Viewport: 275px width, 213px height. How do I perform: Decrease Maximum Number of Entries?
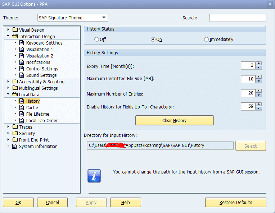pos(259,95)
